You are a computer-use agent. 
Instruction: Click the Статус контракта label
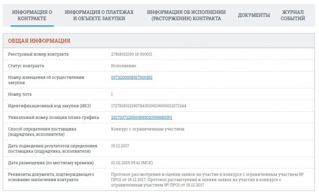tap(26, 66)
